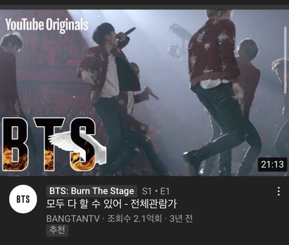Viewport: 289px width, 245px height.
Task: Select the S1 season label
Action: (147, 191)
